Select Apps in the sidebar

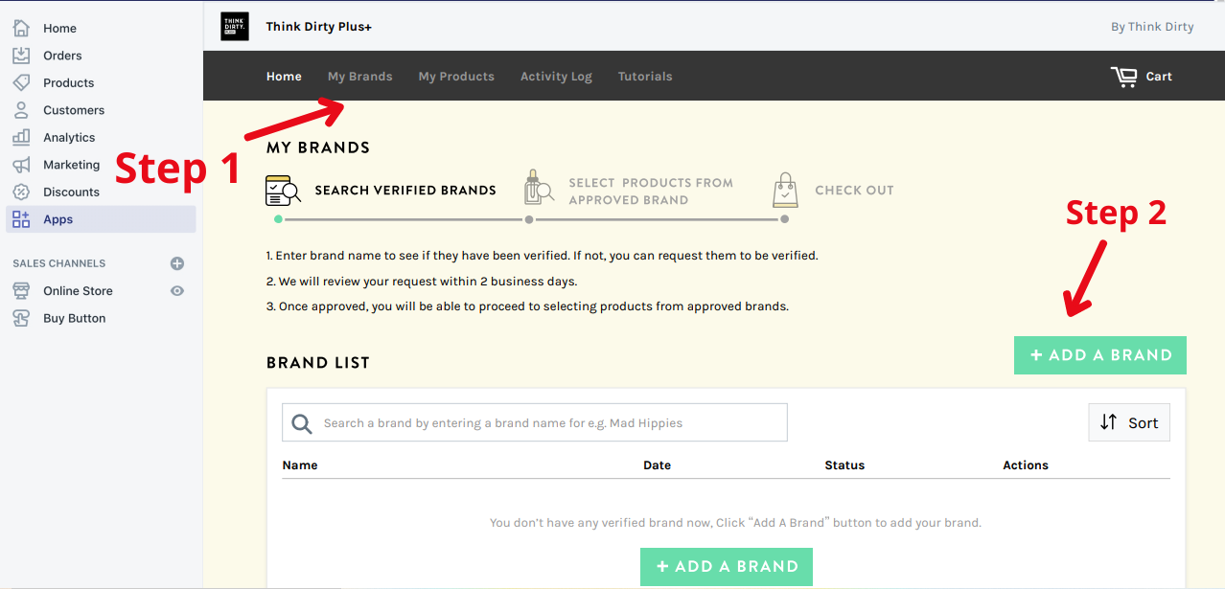[x=101, y=219]
